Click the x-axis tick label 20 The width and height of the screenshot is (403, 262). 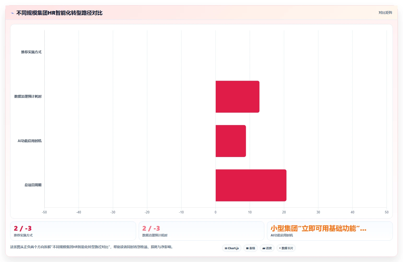click(x=284, y=212)
